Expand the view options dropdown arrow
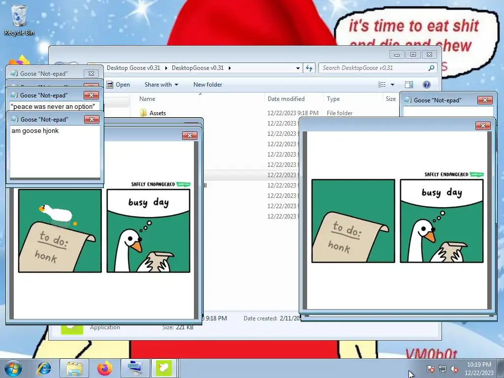 click(392, 85)
